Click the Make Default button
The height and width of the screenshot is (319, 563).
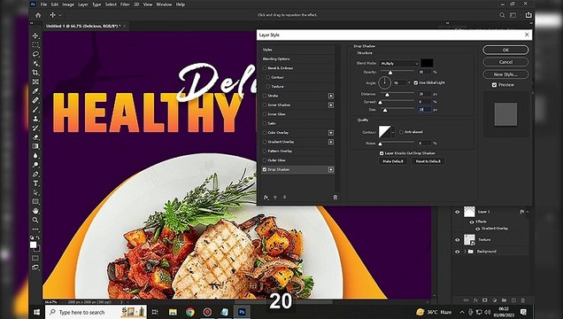[393, 161]
